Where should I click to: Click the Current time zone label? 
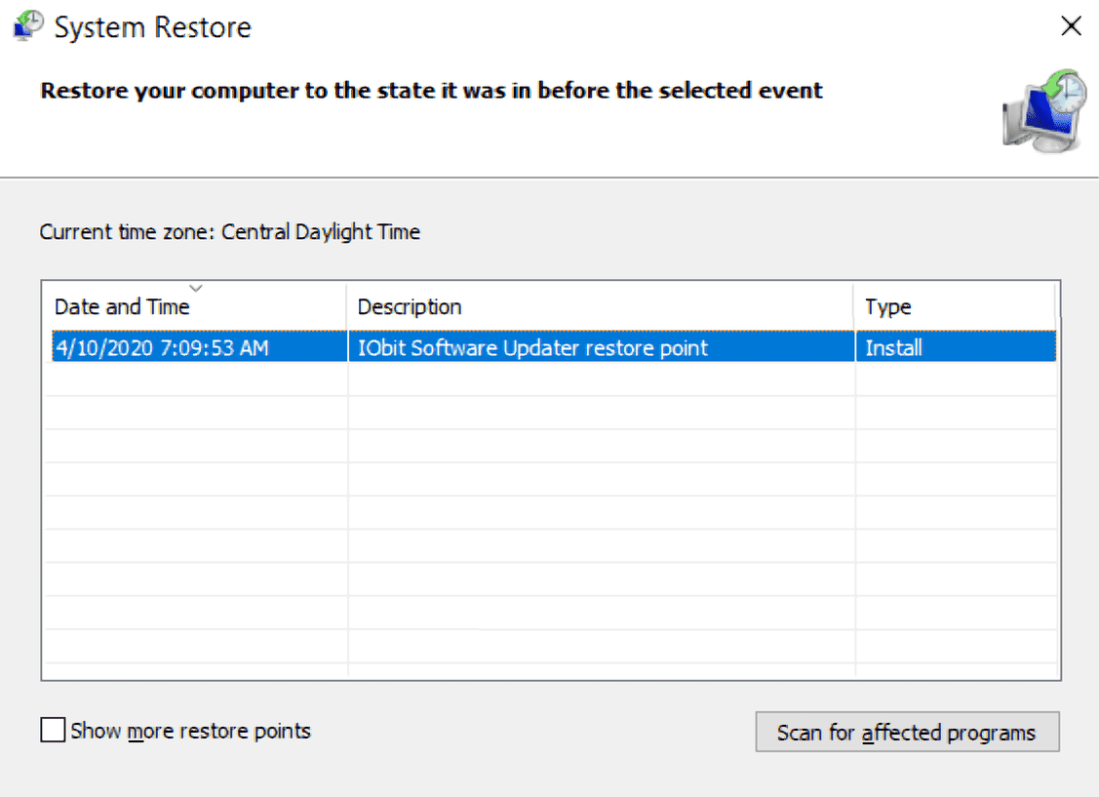(x=229, y=232)
